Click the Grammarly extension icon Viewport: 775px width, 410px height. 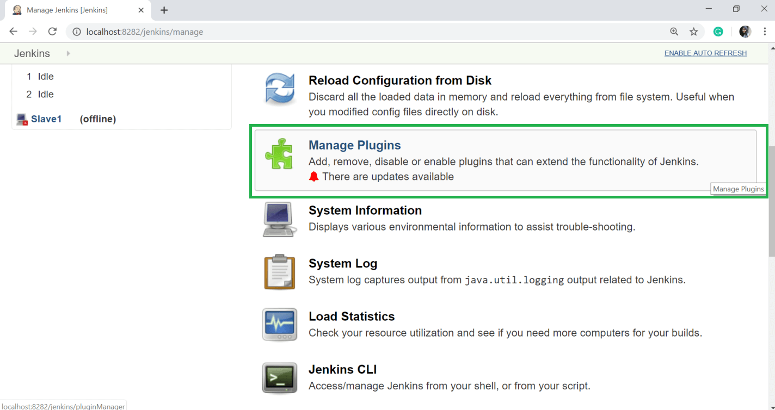[718, 32]
